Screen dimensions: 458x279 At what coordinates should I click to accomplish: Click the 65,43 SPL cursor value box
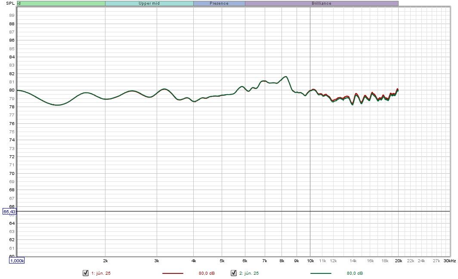[x=9, y=212]
